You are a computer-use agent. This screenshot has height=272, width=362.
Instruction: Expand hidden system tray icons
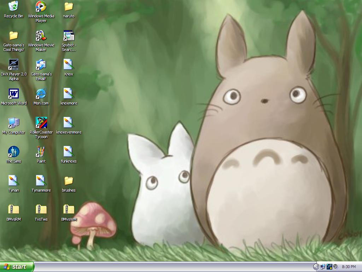(316, 266)
